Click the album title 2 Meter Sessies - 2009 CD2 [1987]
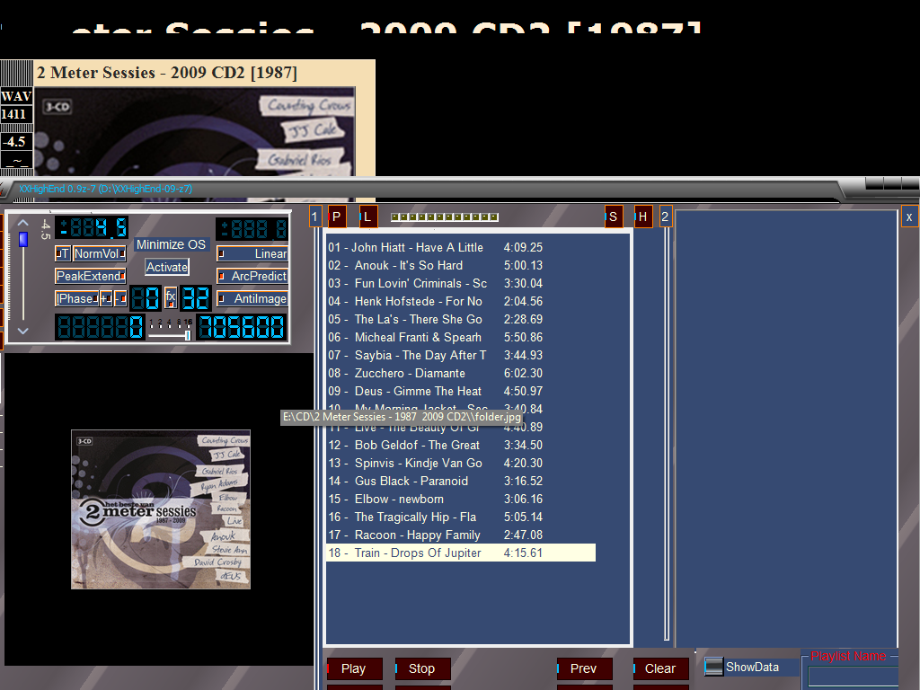This screenshot has height=690, width=920. 167,73
